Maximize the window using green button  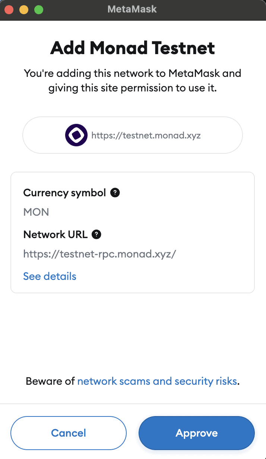coord(39,10)
